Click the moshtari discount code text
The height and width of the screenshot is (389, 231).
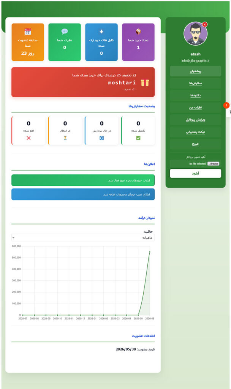pyautogui.click(x=122, y=82)
